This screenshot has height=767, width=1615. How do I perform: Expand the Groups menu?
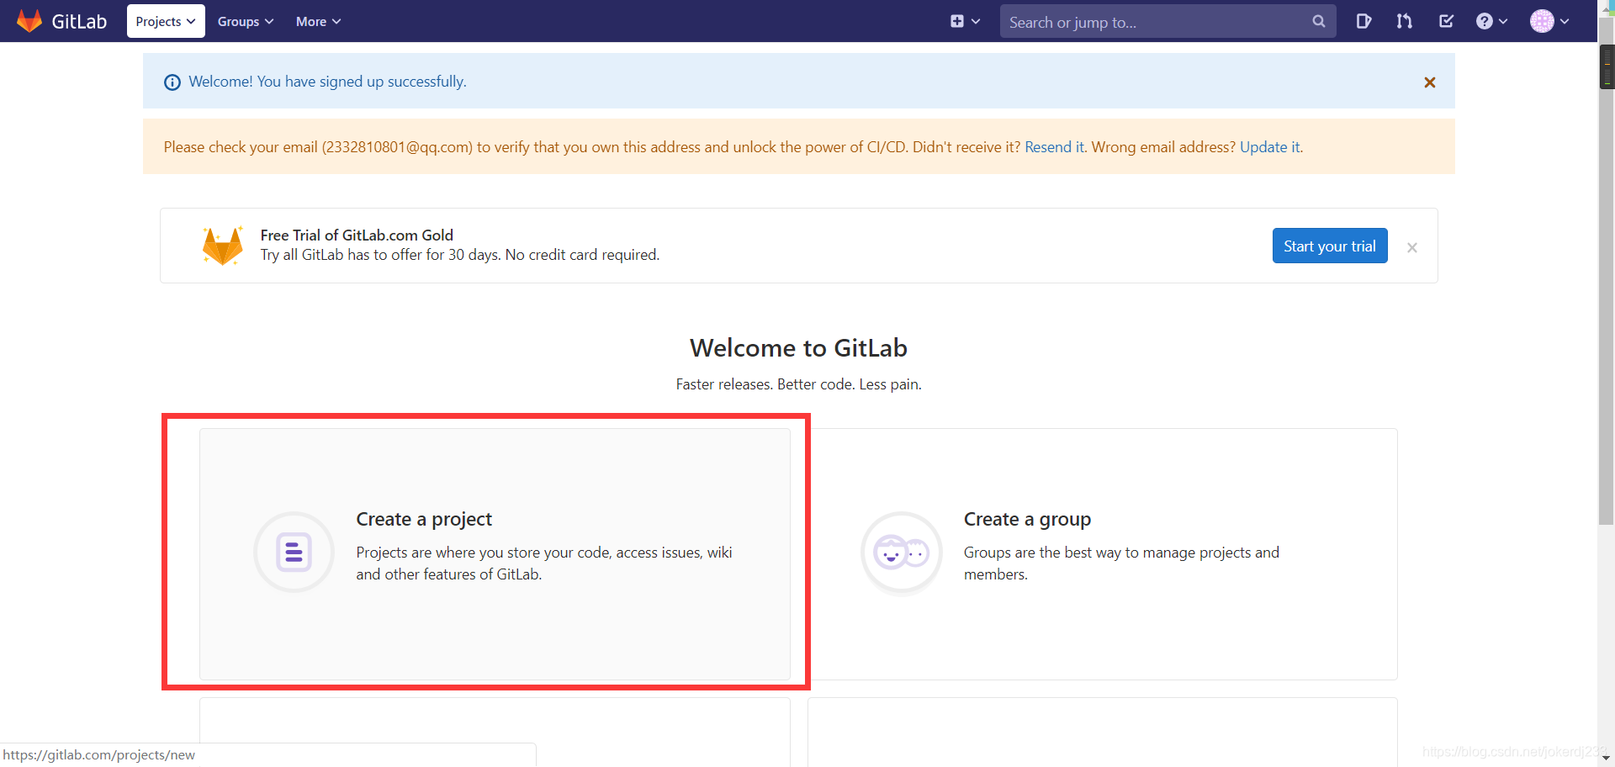pos(246,21)
